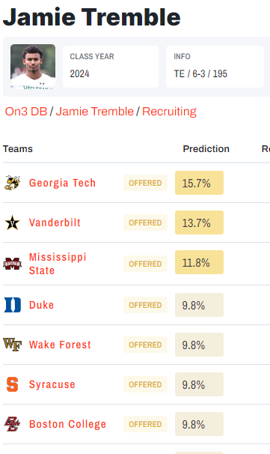Click the Wake Forest WF logo
This screenshot has width=270, height=454.
[x=13, y=345]
